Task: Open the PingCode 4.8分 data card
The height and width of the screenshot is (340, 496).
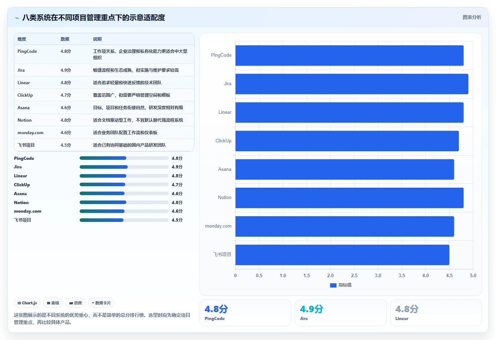Action: 245,313
